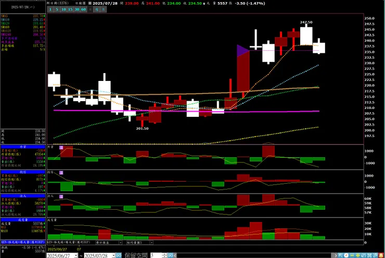385x258 pixels.
Task: Click the SMA20 legend row
Action: point(23,23)
